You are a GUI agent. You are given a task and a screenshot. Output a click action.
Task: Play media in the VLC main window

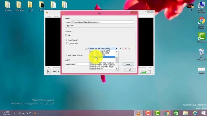(x=48, y=72)
